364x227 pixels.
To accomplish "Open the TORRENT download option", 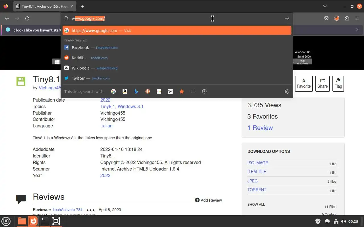I will pos(257,190).
